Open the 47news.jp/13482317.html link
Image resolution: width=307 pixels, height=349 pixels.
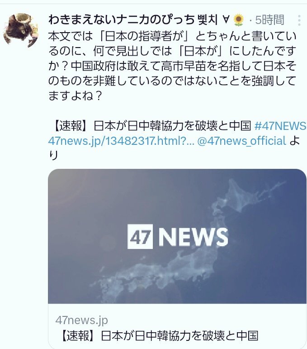[121, 141]
